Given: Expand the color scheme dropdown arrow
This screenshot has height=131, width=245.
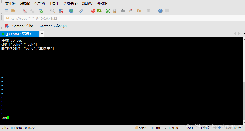Looking at the screenshot, I should point(66,11).
